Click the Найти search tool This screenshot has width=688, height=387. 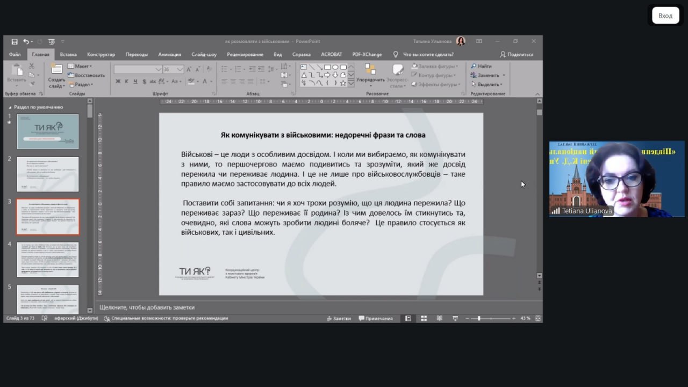point(481,66)
